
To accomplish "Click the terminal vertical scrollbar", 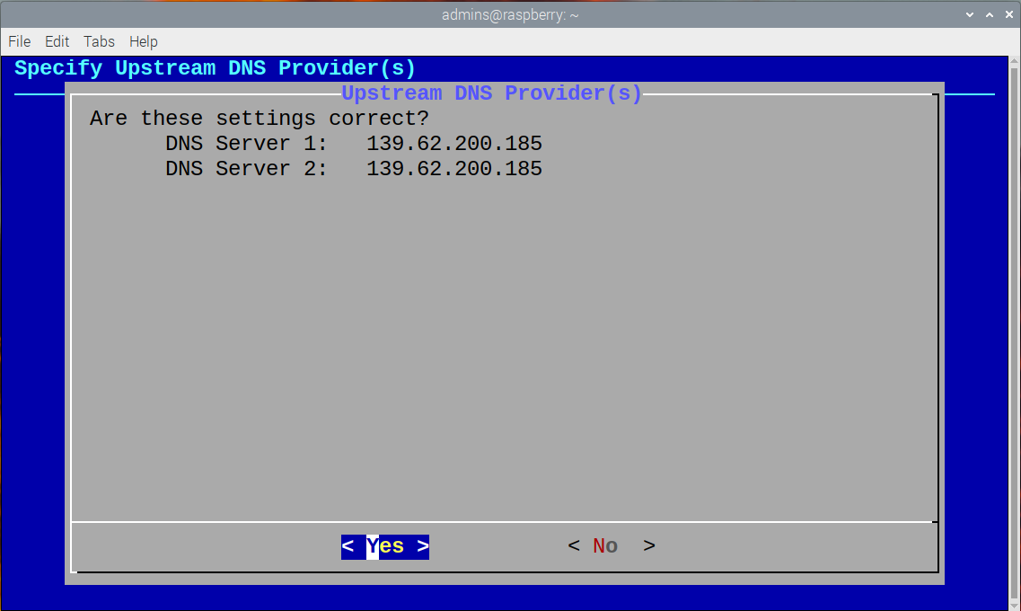I will coord(1015,332).
